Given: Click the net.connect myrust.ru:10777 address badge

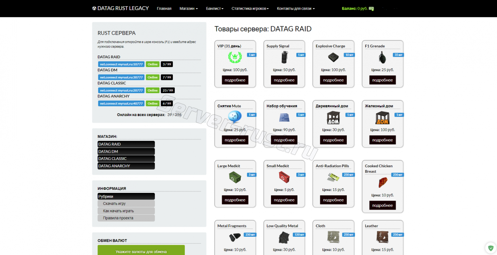Looking at the screenshot, I should [x=121, y=64].
